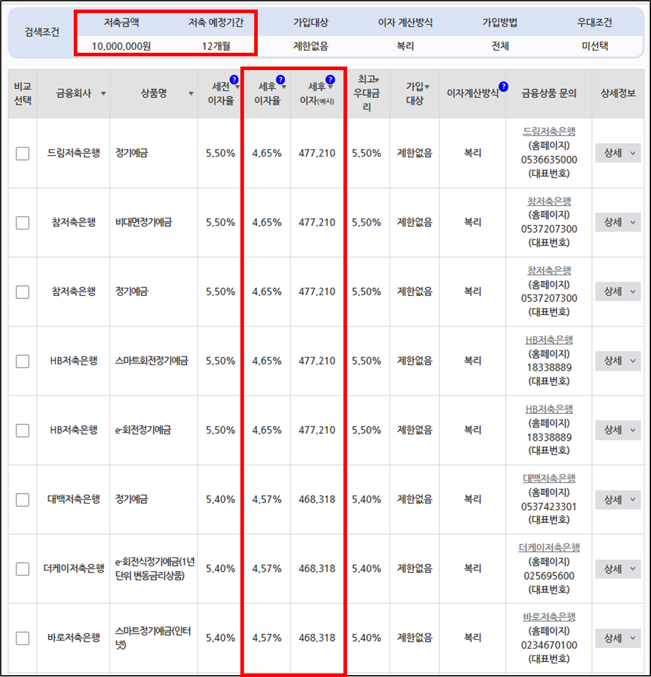
Task: Click 468,318 after-tax interest in 대백저축은행 row
Action: [317, 499]
